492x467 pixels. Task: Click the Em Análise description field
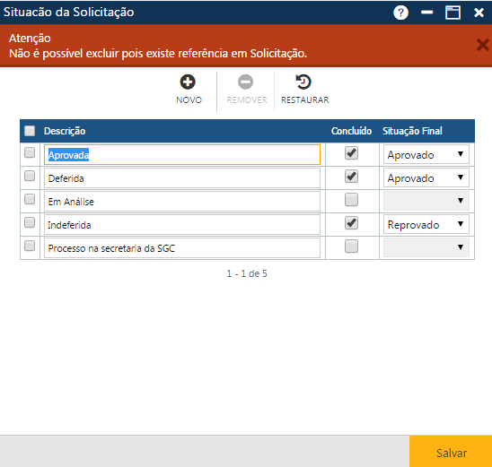pyautogui.click(x=182, y=202)
